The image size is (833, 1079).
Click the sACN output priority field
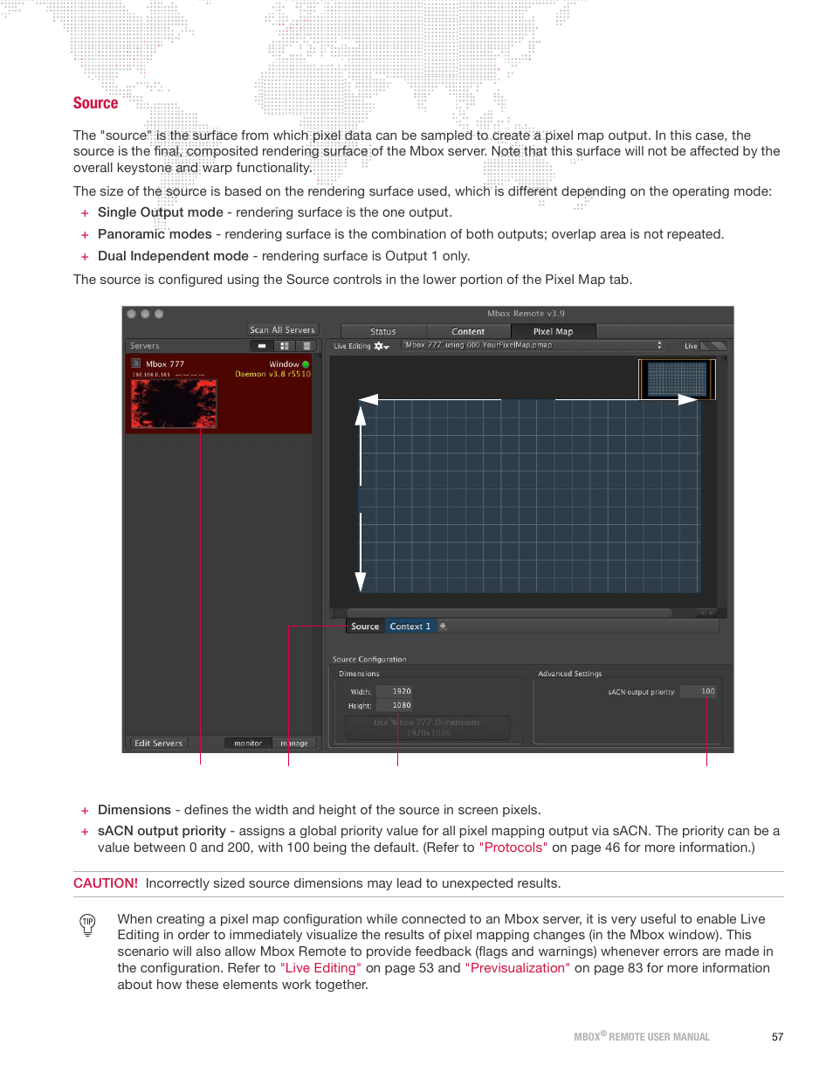[699, 691]
